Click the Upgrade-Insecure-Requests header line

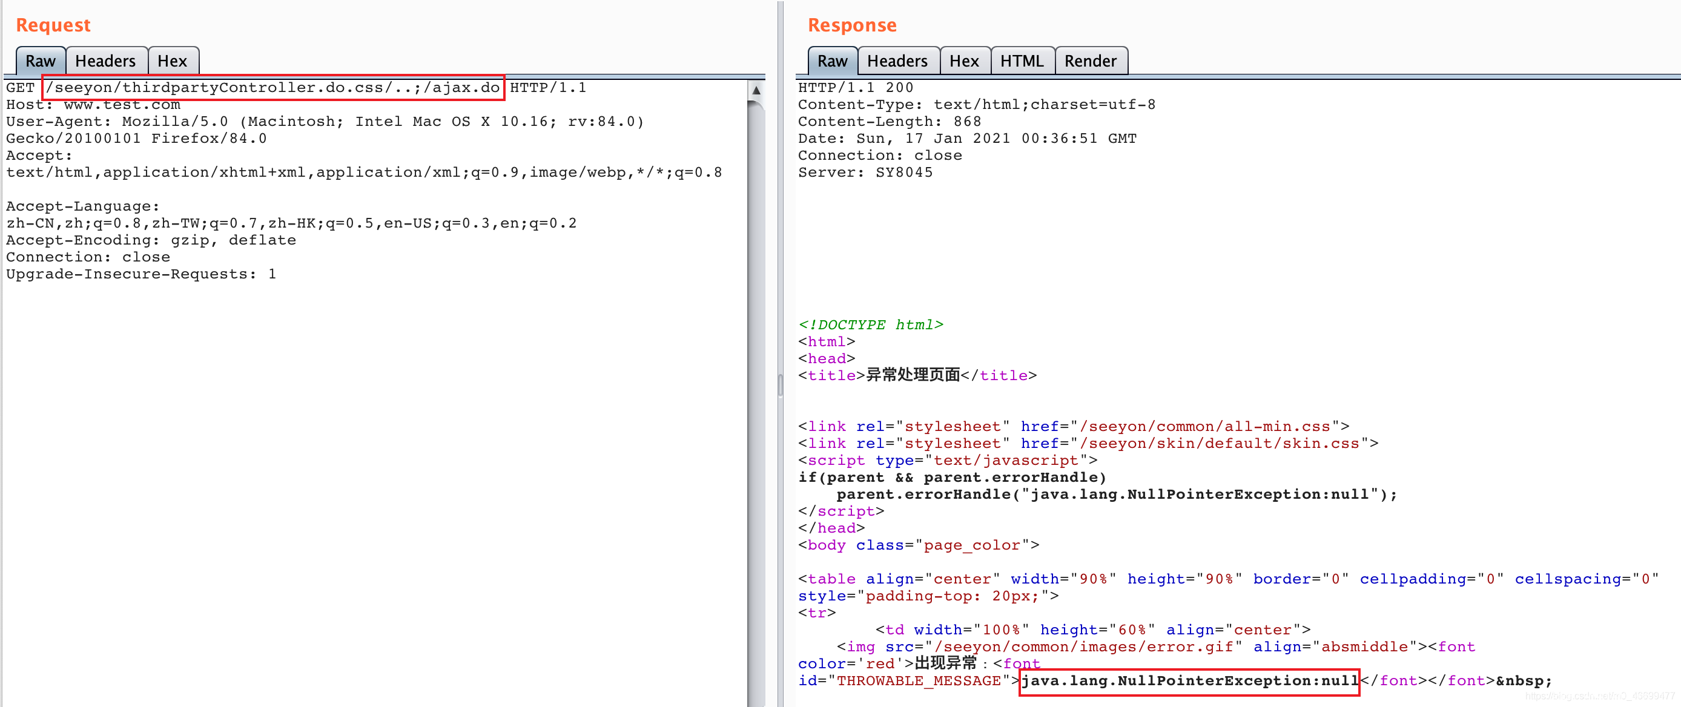[141, 274]
